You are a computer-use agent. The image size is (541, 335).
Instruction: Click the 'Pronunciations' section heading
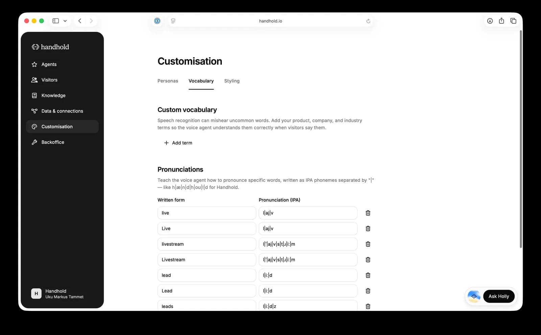coord(180,169)
